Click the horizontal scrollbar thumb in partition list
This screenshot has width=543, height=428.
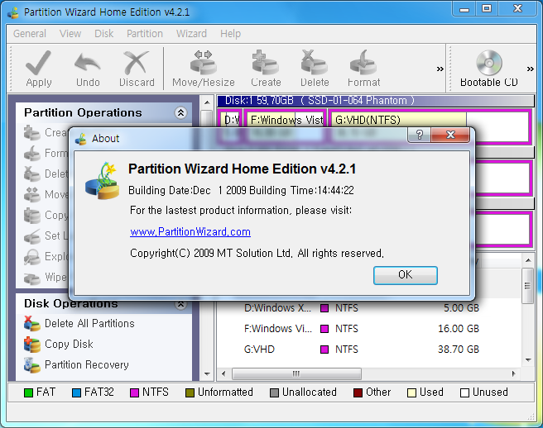[296, 373]
